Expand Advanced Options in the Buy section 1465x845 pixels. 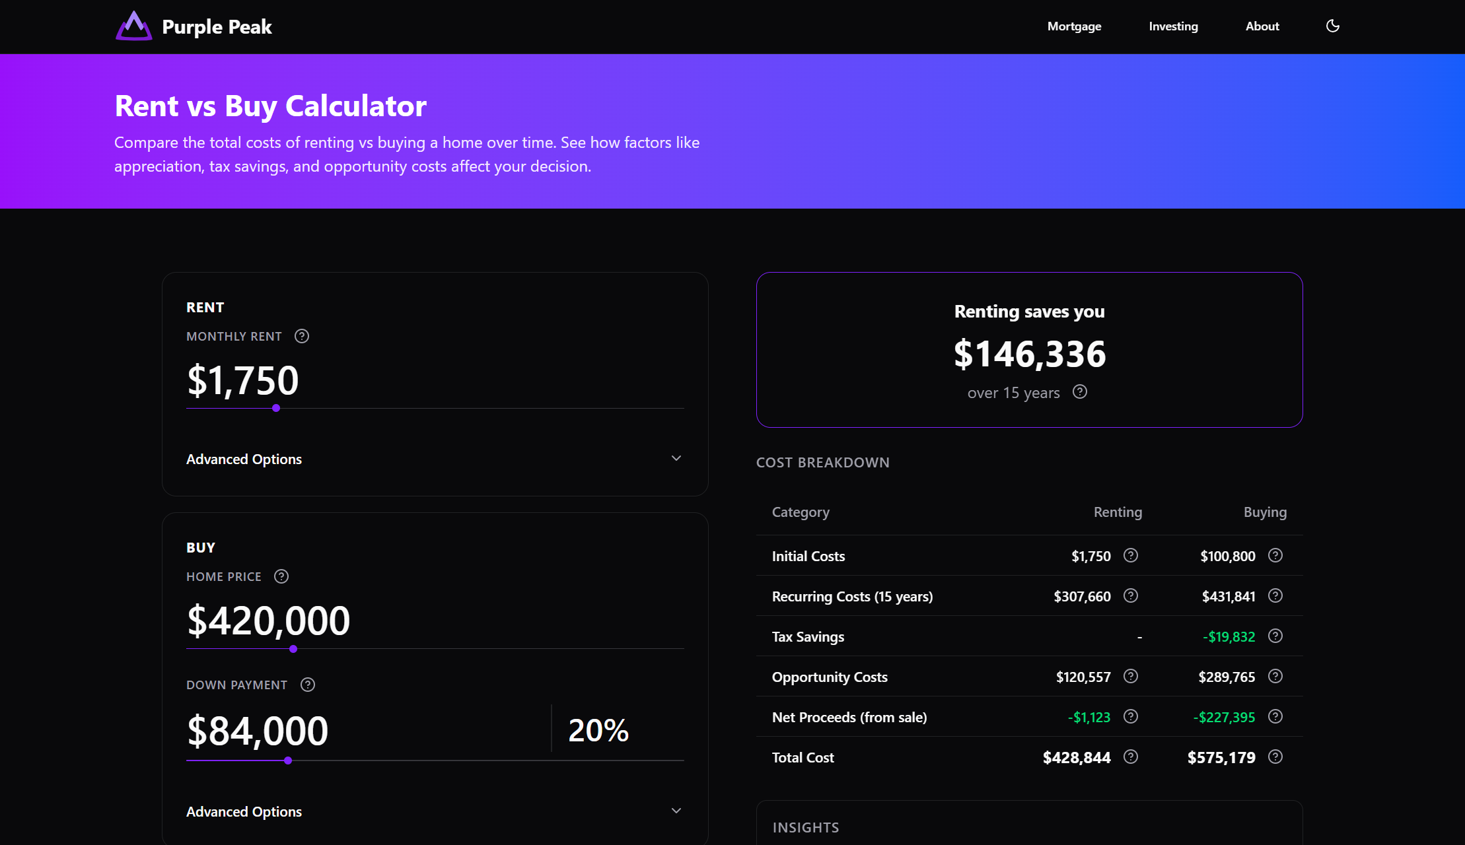[244, 811]
